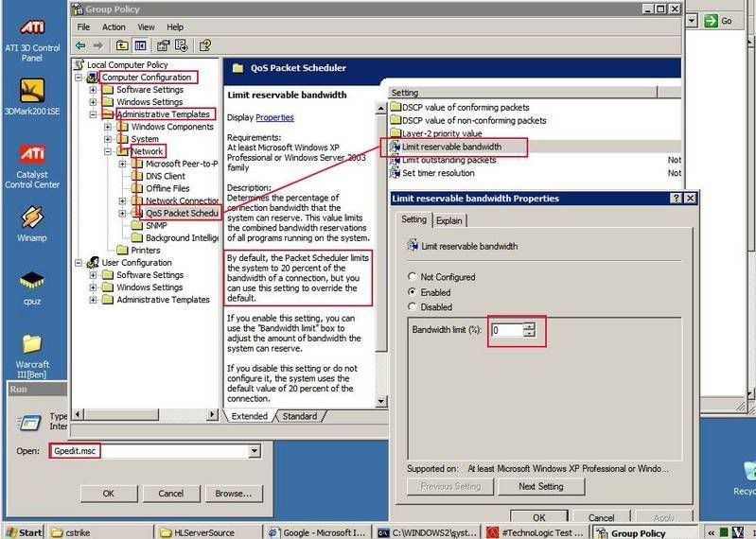The width and height of the screenshot is (756, 539).
Task: Click the Start button on taskbar
Action: (x=24, y=532)
